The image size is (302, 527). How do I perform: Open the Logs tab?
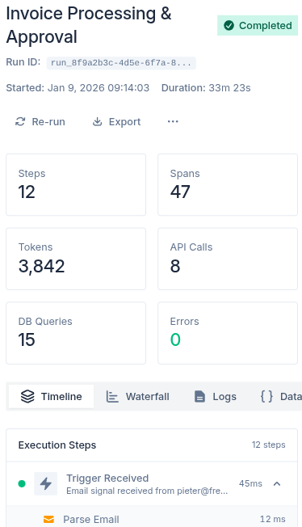216,397
